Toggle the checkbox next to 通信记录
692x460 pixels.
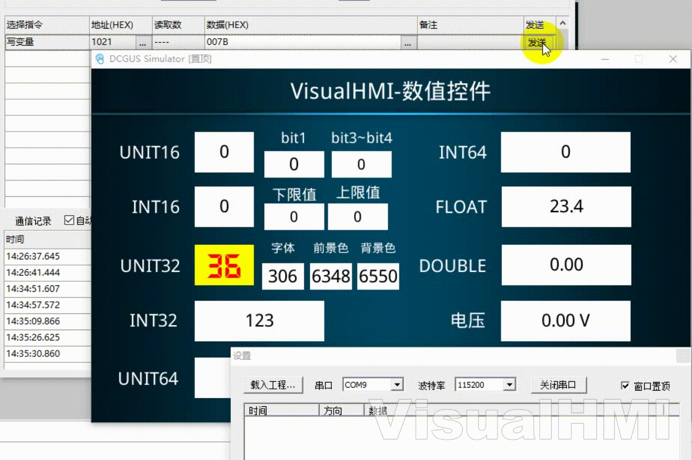coord(69,220)
